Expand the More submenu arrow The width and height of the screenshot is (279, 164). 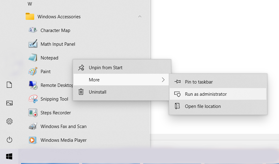pos(163,80)
